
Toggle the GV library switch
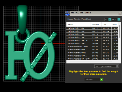(110, 19)
